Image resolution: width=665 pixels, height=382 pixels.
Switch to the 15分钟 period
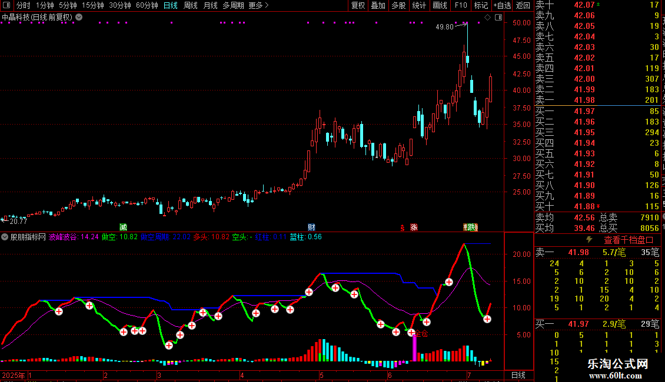[x=93, y=5]
